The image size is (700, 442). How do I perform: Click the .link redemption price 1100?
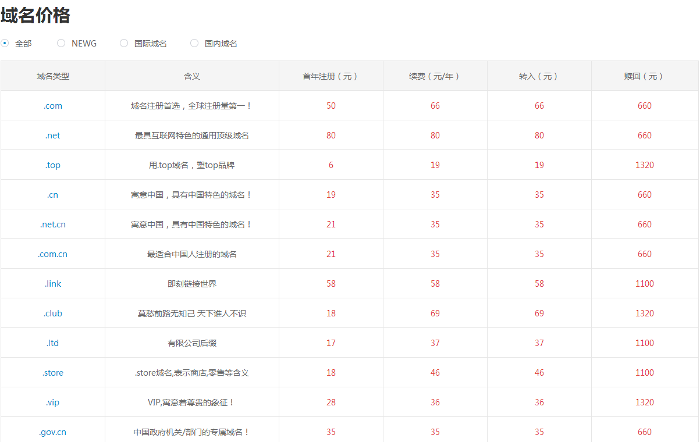point(645,284)
